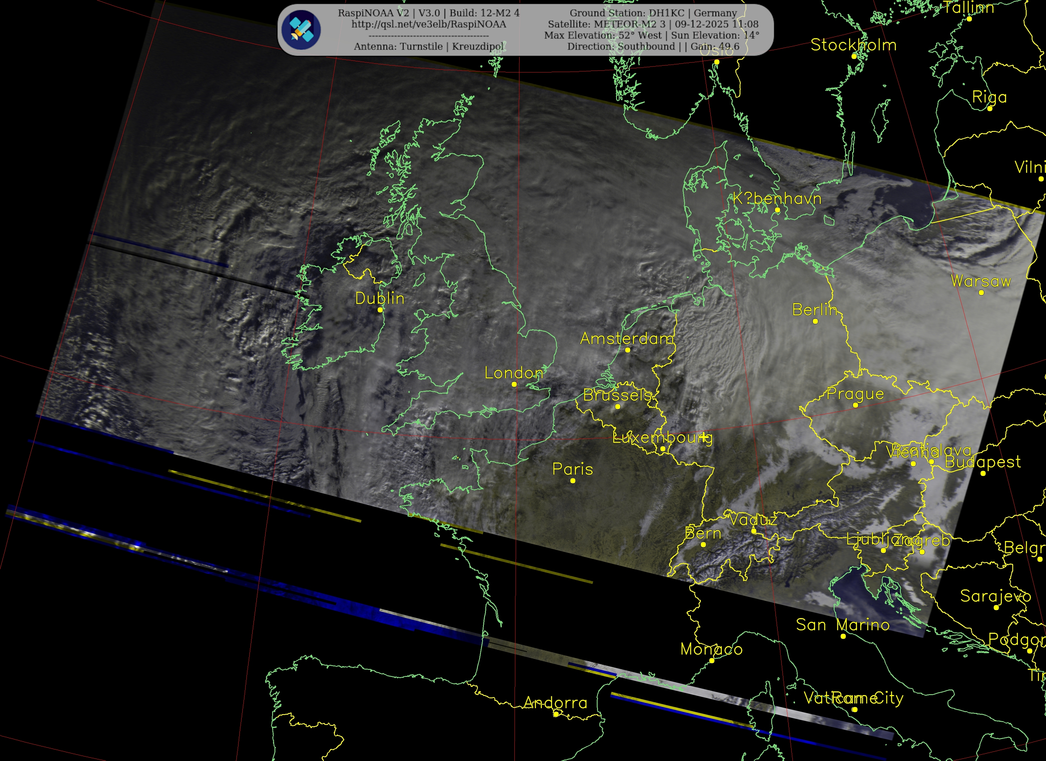Click the Monaco marker dot
Screen dimensions: 1046x761
coord(712,660)
